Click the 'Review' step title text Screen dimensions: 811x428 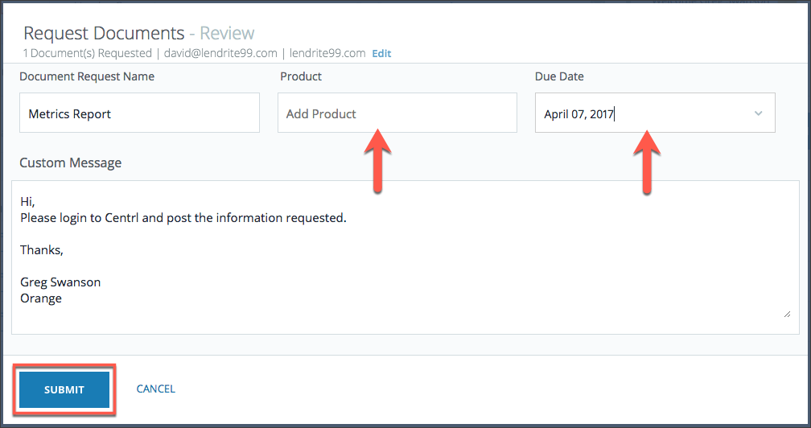[x=227, y=33]
